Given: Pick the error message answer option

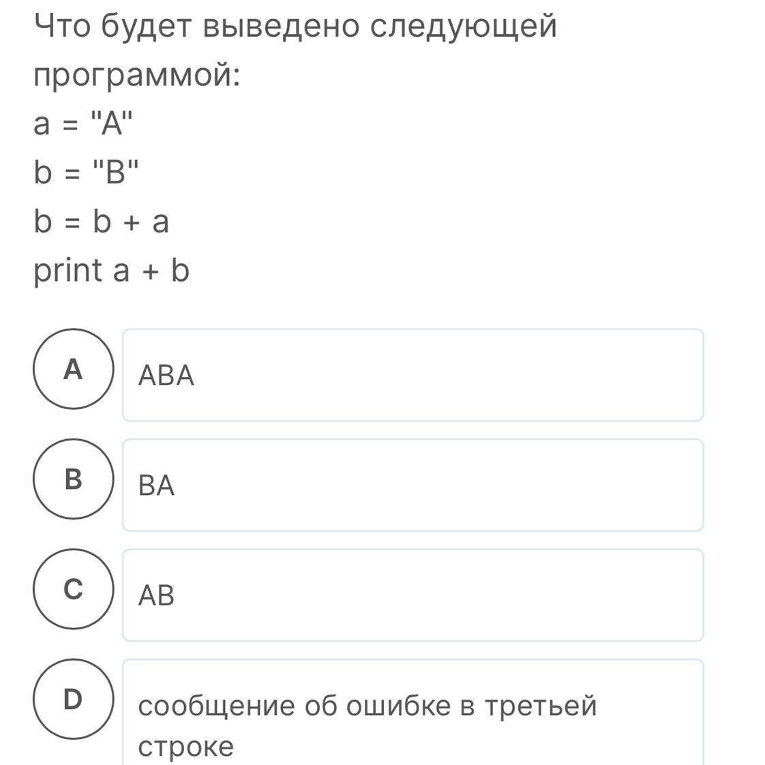Looking at the screenshot, I should pos(412,716).
